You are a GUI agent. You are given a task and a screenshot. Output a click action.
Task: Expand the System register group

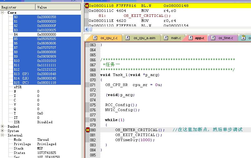pyautogui.click(x=2, y=131)
